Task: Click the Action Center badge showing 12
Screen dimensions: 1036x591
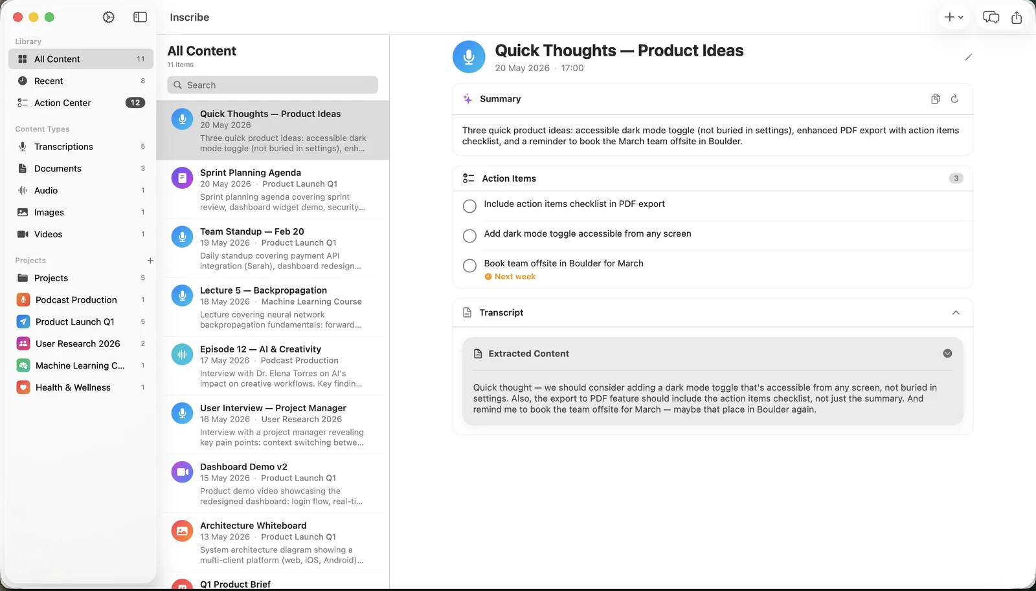Action: (135, 103)
